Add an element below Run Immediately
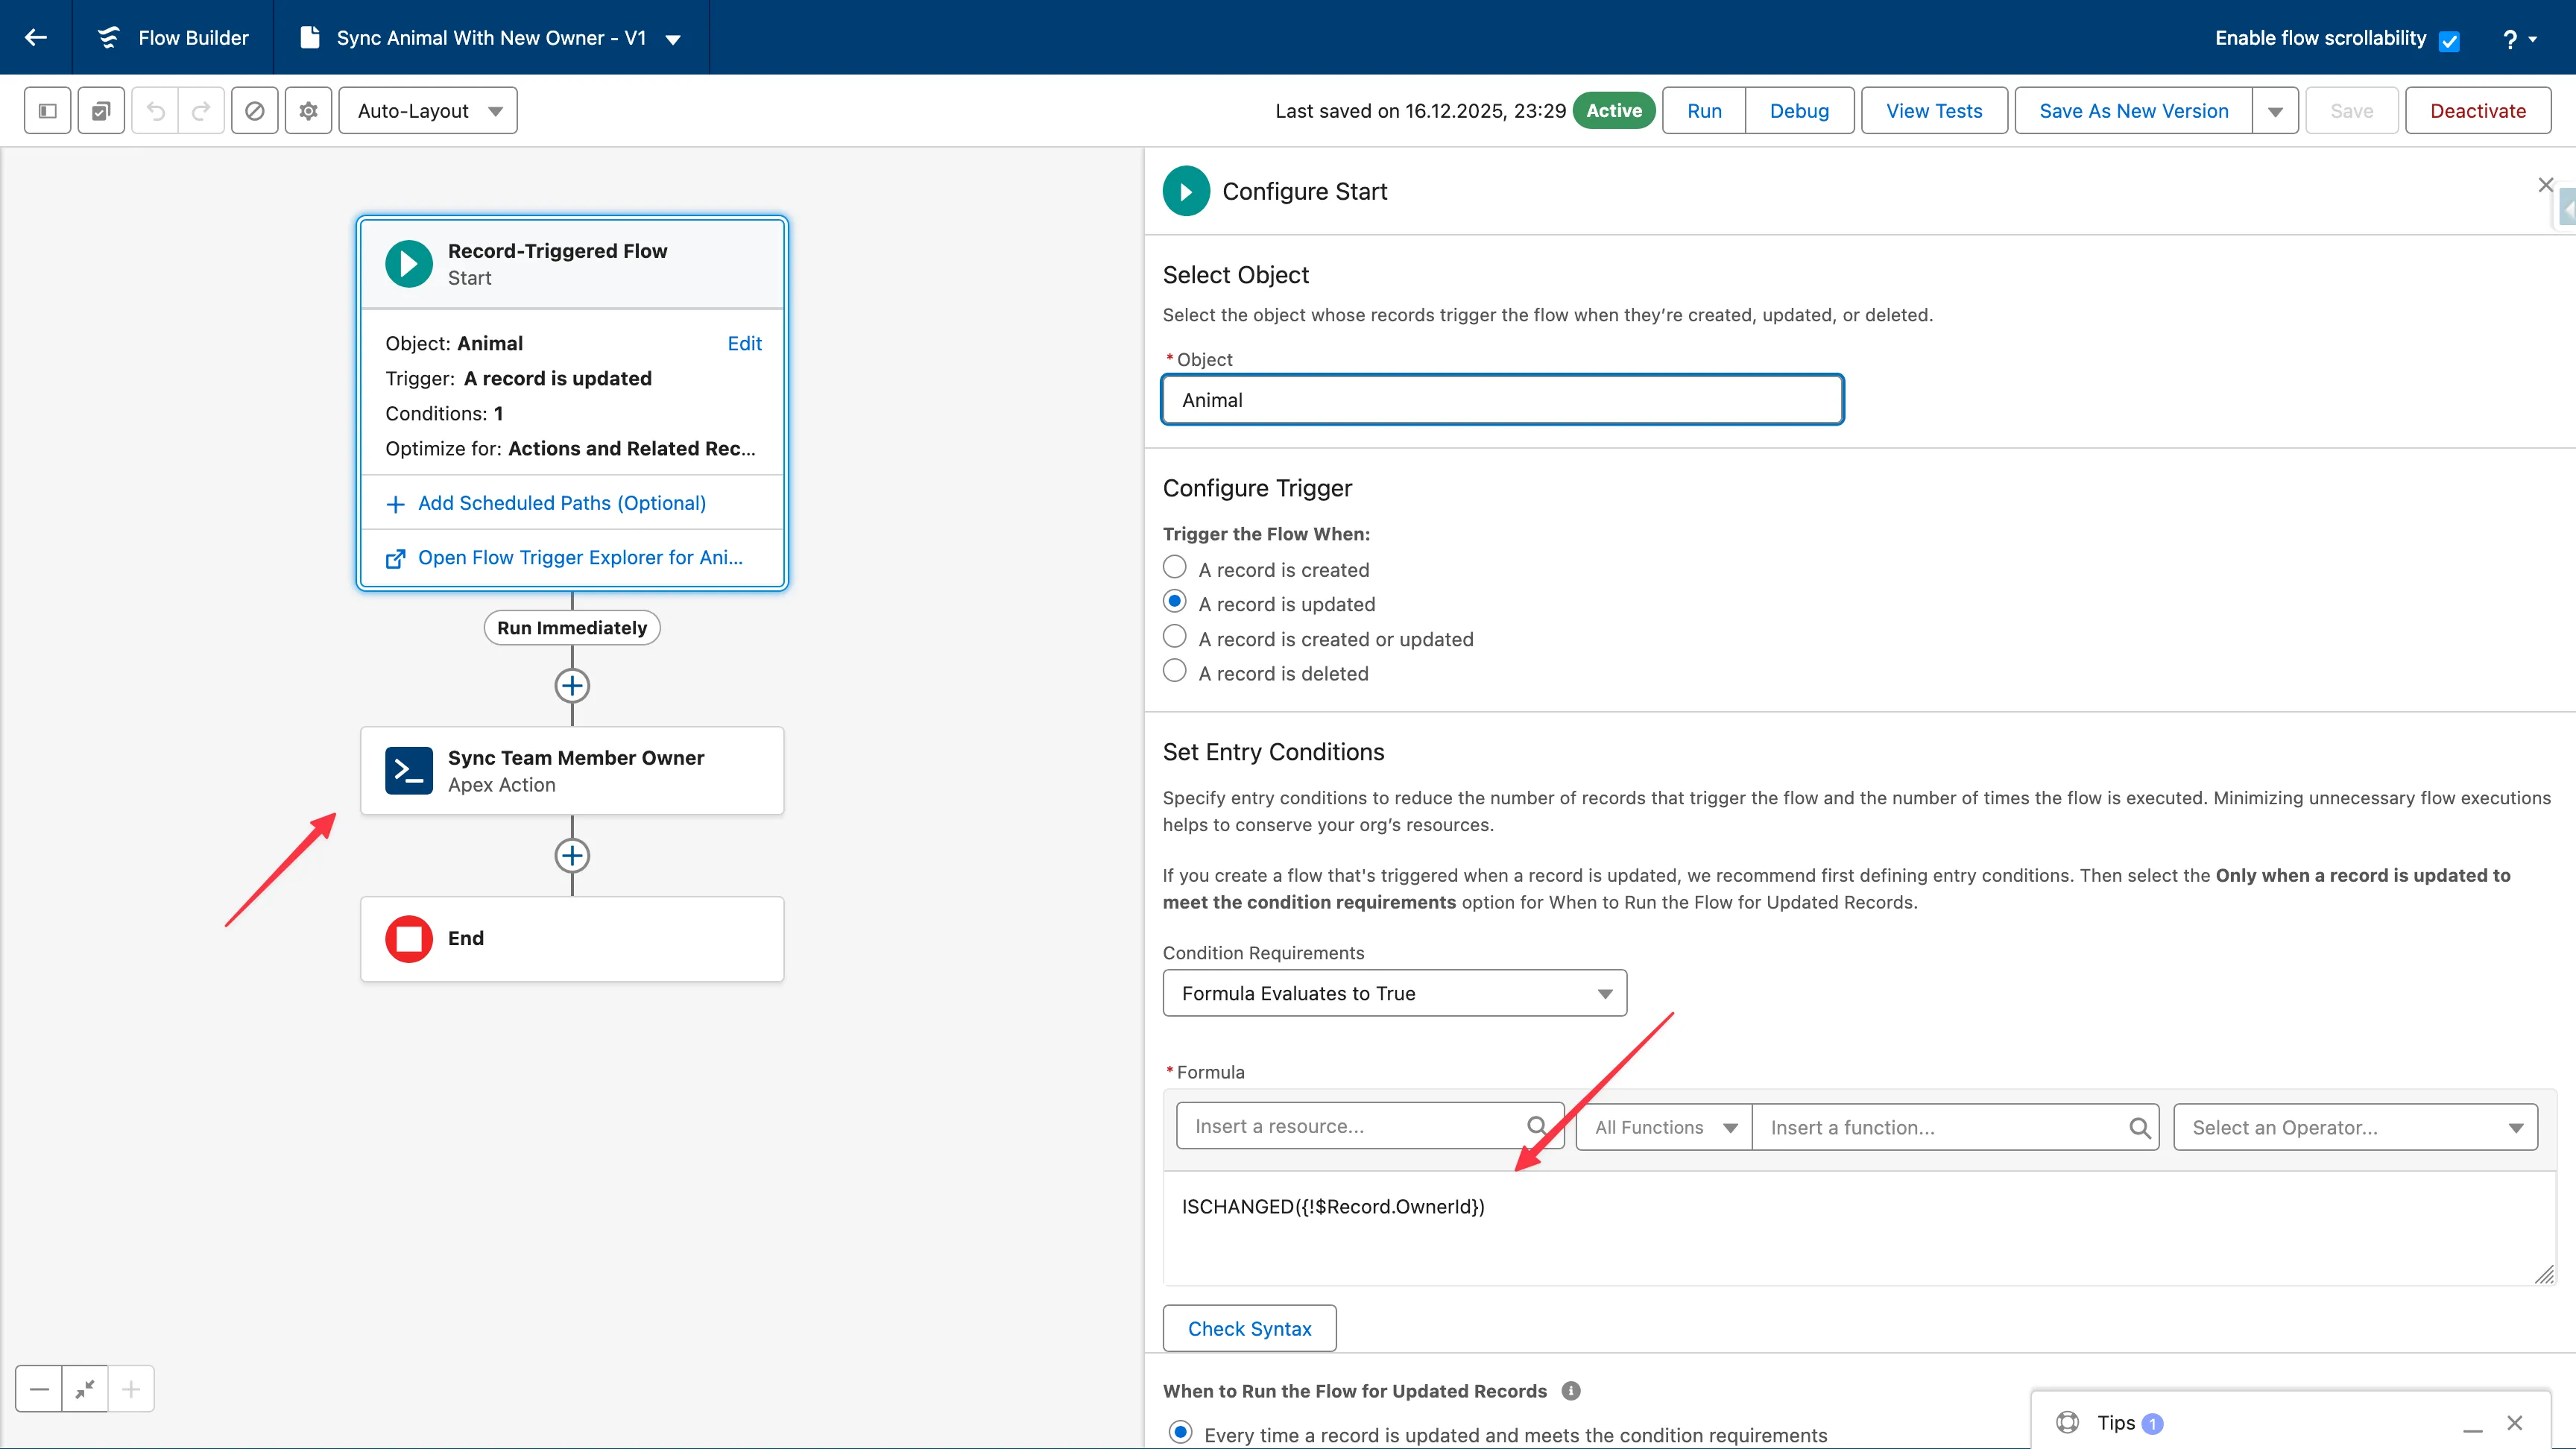Viewport: 2576px width, 1449px height. 572,686
